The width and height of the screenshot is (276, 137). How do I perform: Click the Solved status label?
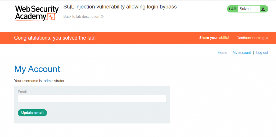(245, 9)
